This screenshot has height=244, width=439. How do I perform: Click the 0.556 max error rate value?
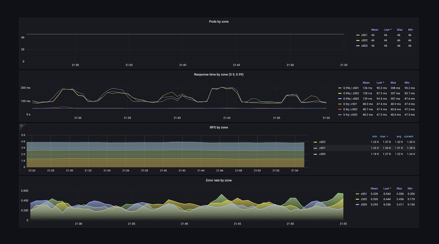tap(400, 194)
